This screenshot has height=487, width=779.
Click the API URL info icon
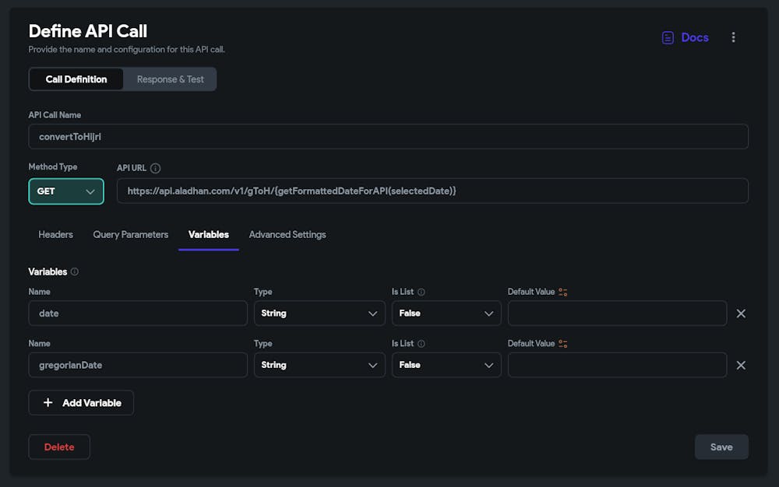pos(155,168)
